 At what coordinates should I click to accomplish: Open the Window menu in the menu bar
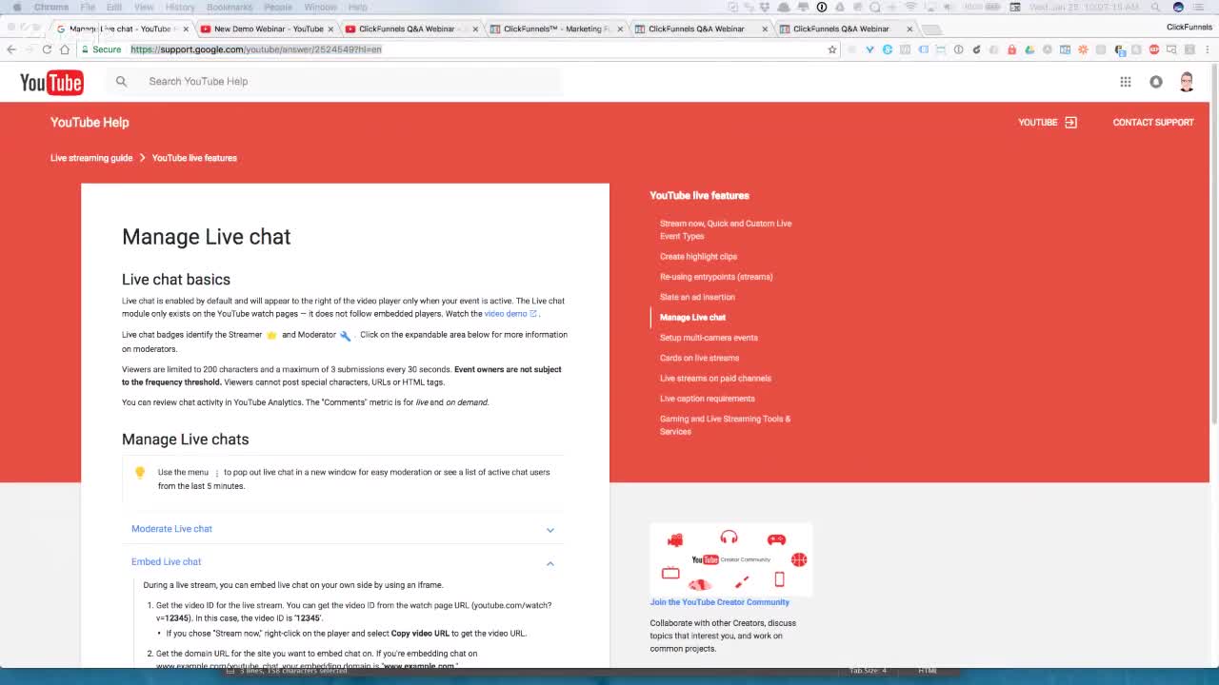(x=320, y=7)
